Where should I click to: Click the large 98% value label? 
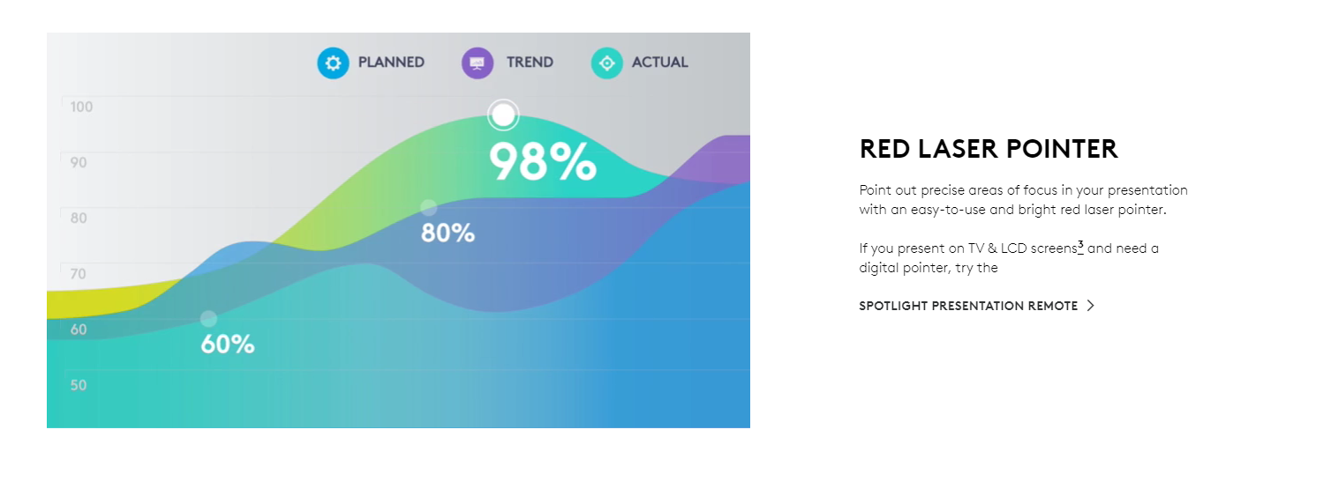pyautogui.click(x=543, y=162)
